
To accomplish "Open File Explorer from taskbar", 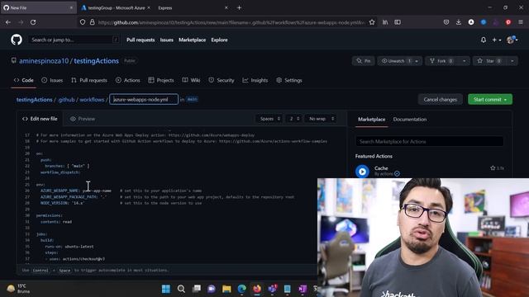I will click(226, 289).
